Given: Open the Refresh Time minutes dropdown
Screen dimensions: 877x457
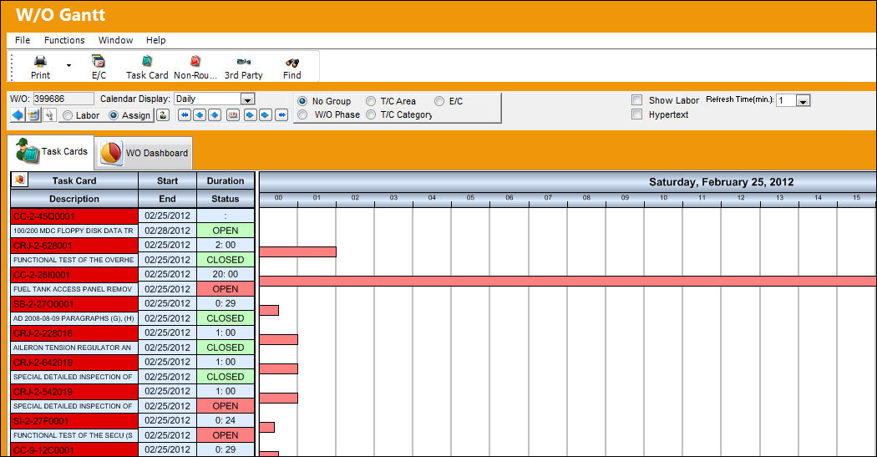Looking at the screenshot, I should 803,101.
